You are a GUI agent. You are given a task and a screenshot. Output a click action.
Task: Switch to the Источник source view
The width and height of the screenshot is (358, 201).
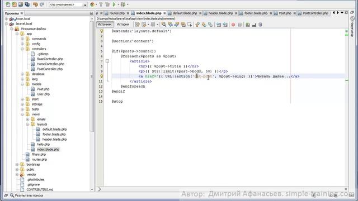105,25
